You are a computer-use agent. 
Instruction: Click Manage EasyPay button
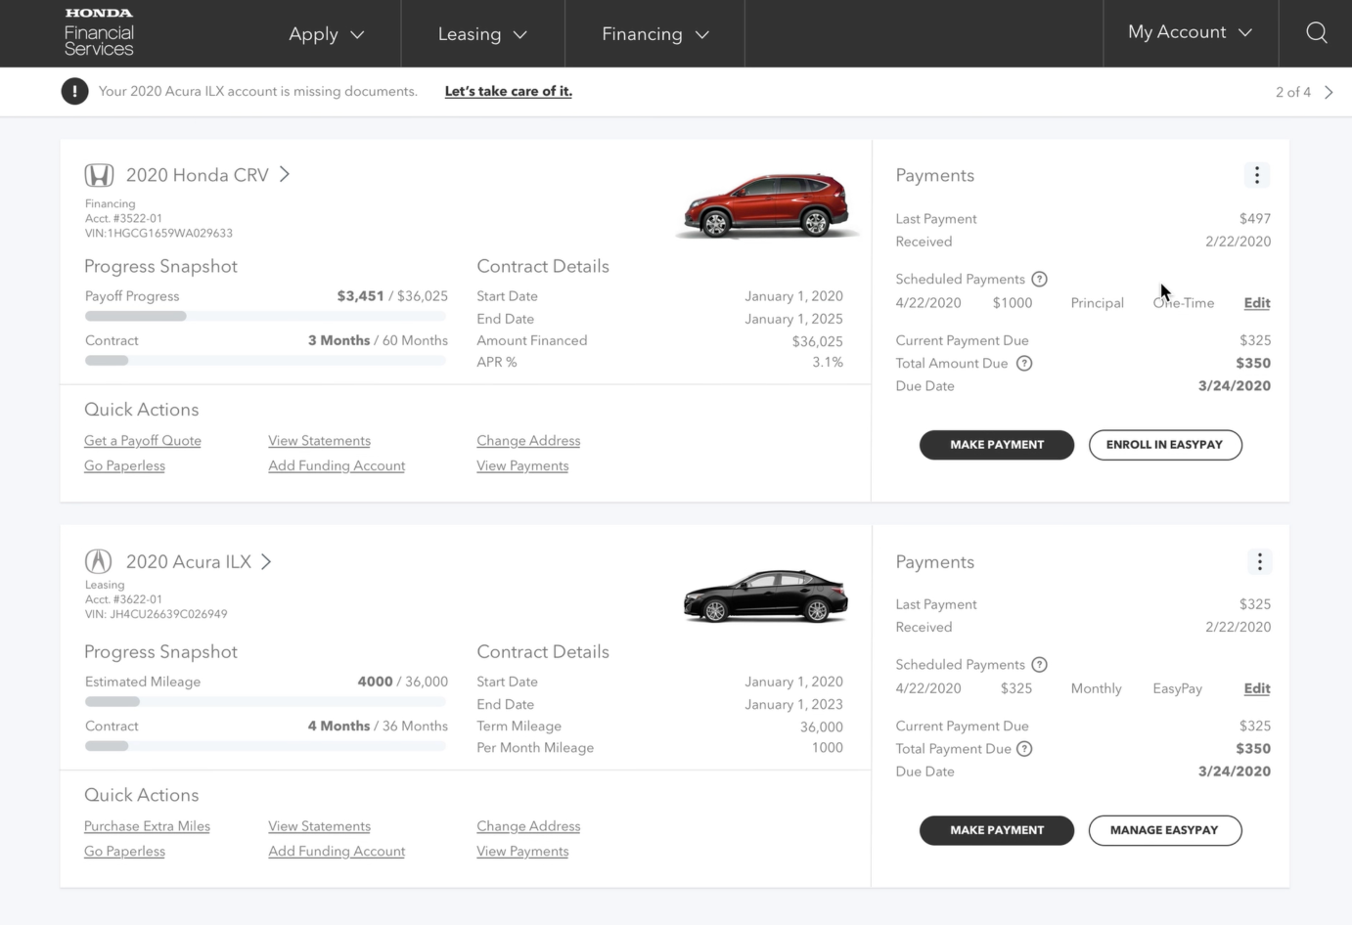1165,830
